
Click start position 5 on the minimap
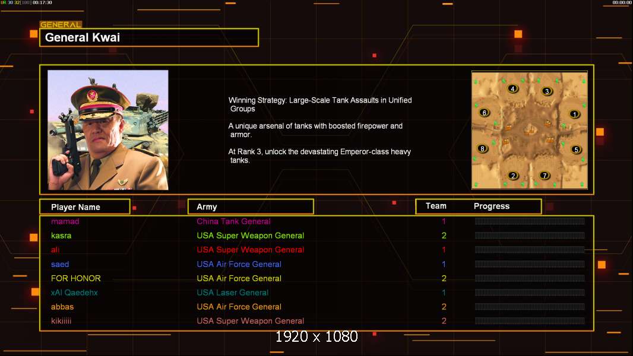click(576, 149)
